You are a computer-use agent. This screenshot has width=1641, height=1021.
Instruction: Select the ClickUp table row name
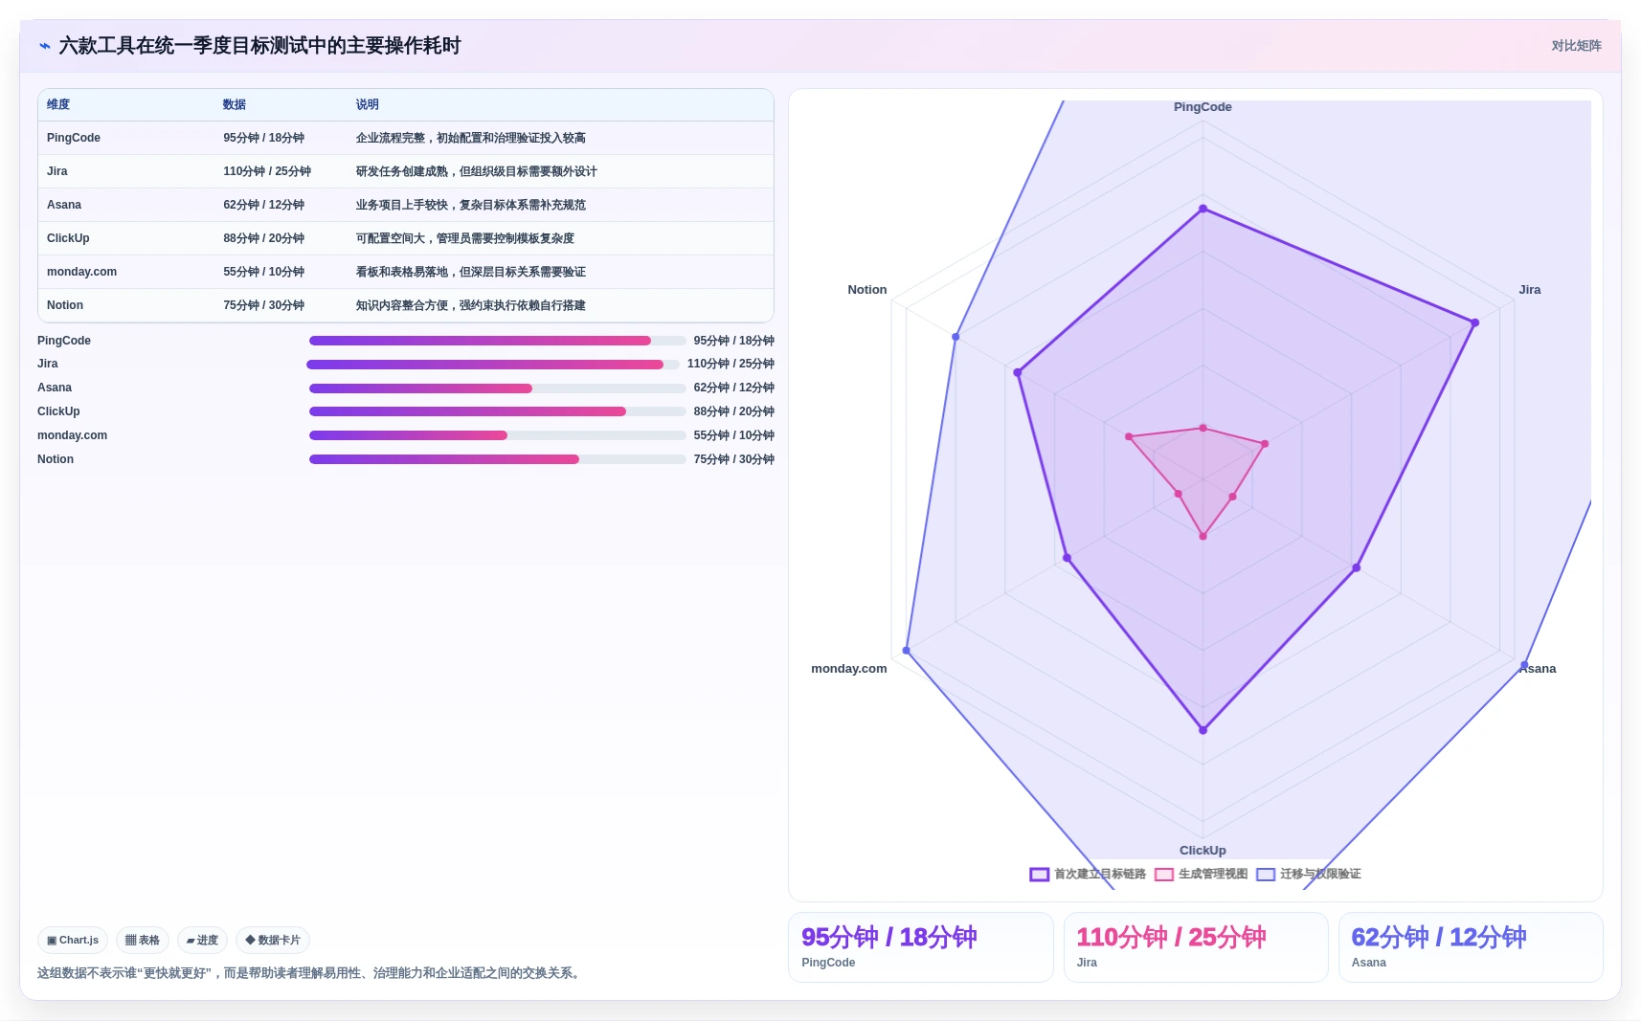[x=68, y=238]
